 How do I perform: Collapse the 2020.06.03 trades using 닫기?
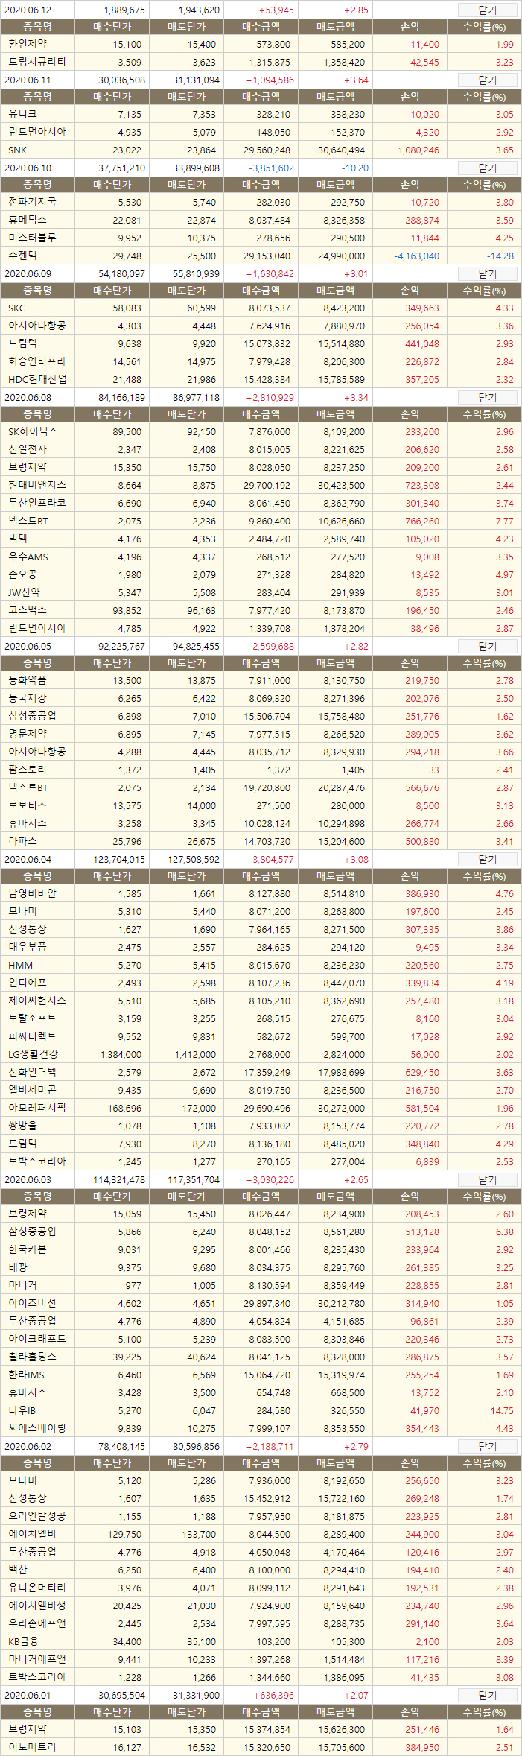(x=487, y=1179)
